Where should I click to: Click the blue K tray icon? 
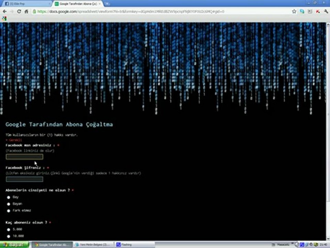[302, 245]
